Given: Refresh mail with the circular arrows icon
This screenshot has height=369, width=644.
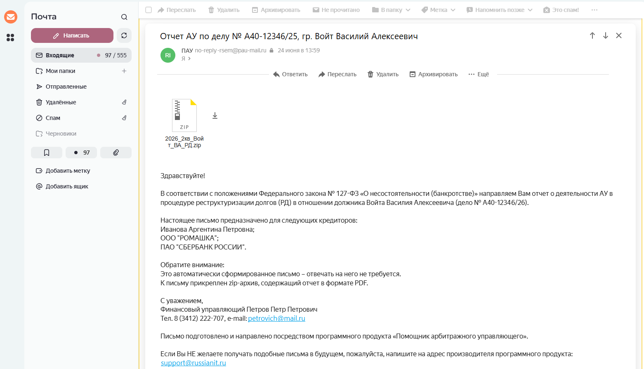Looking at the screenshot, I should (x=124, y=35).
